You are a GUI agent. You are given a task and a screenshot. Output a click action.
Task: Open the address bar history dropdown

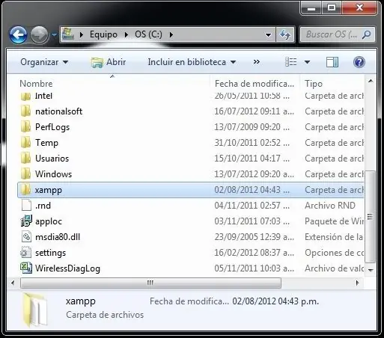tap(268, 34)
